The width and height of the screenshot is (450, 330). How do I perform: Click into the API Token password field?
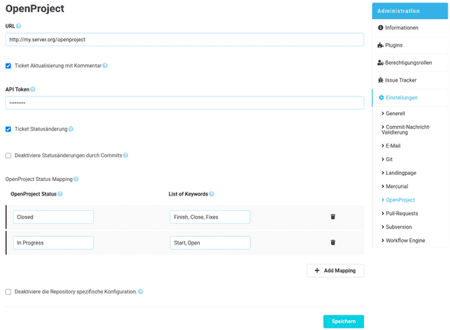[x=185, y=103]
